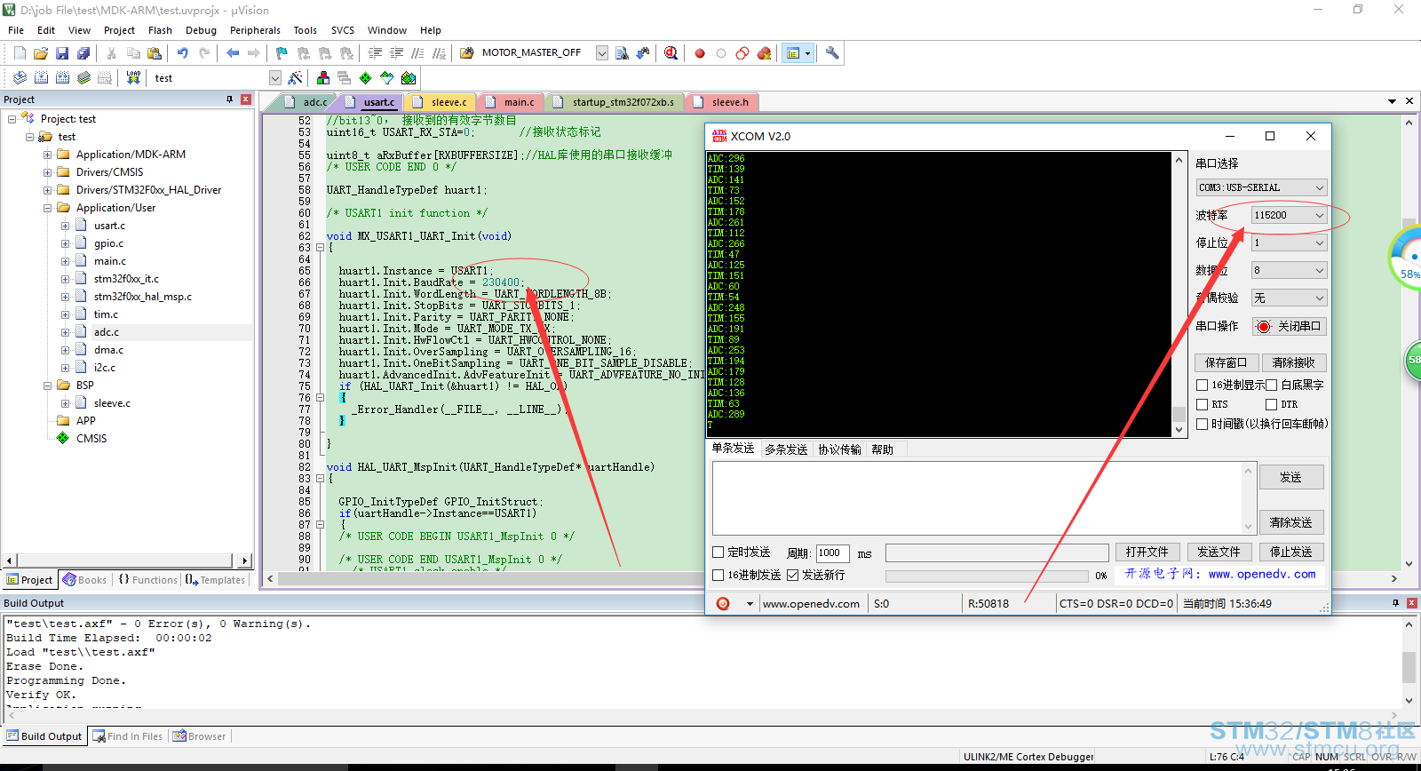1421x771 pixels.
Task: Open the stop bits dropdown showing 1
Action: [1290, 242]
